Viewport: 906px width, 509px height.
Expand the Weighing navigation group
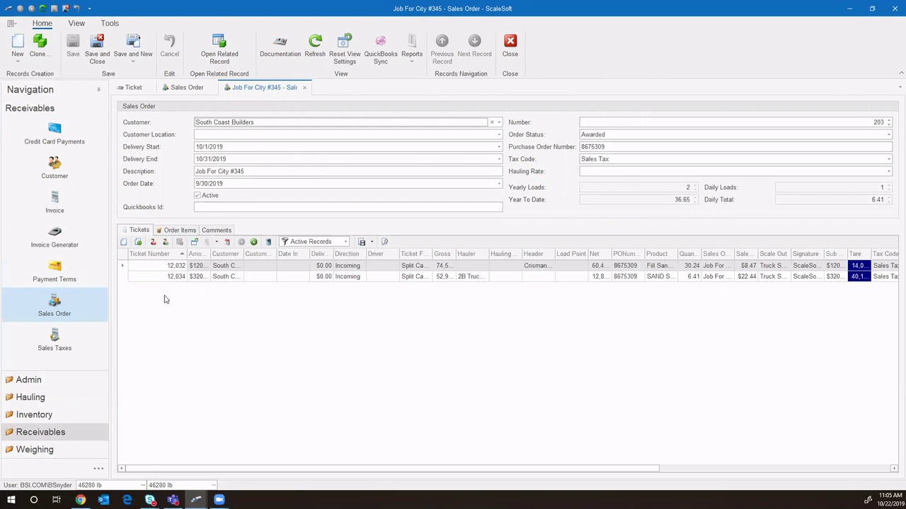coord(55,450)
